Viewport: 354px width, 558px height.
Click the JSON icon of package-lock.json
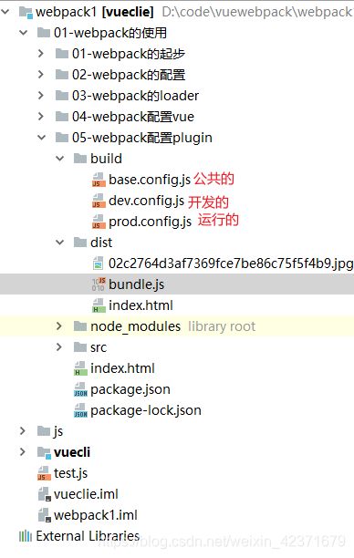point(80,410)
